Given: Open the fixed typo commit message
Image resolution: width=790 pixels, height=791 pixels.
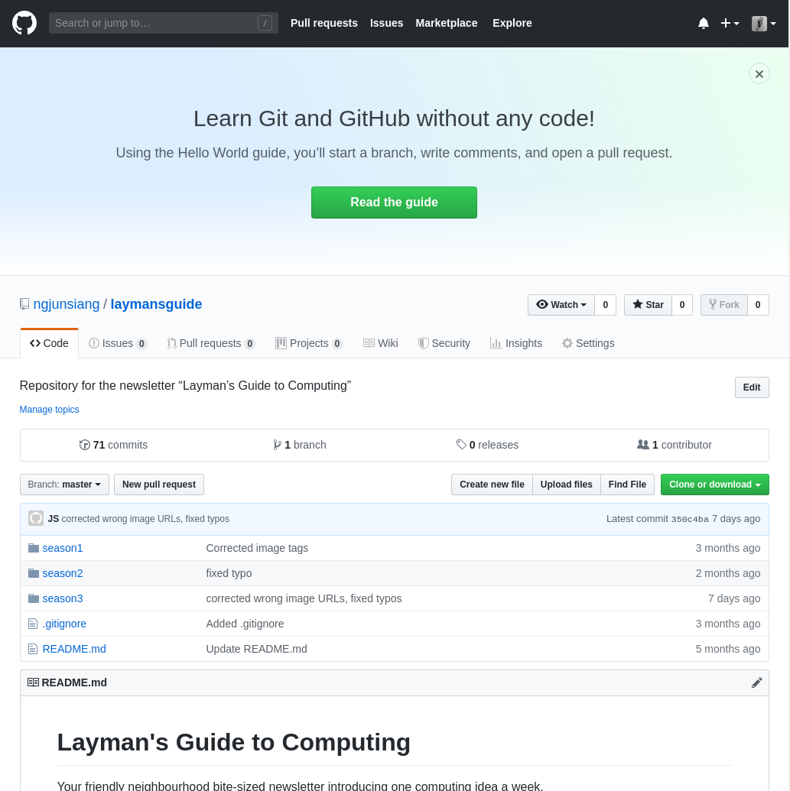Looking at the screenshot, I should coord(229,573).
